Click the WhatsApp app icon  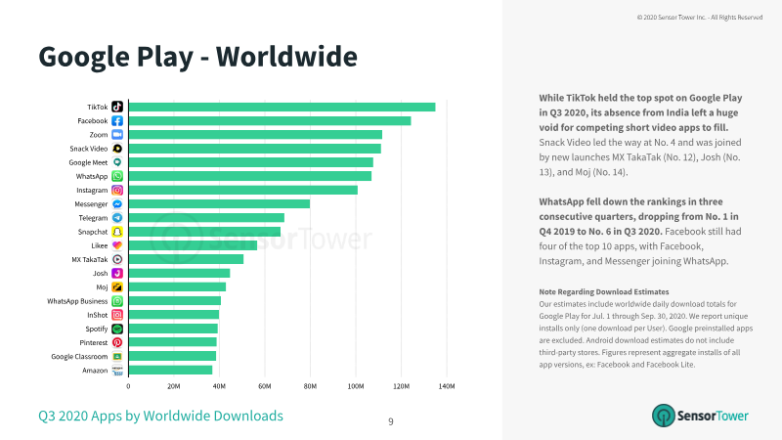117,176
